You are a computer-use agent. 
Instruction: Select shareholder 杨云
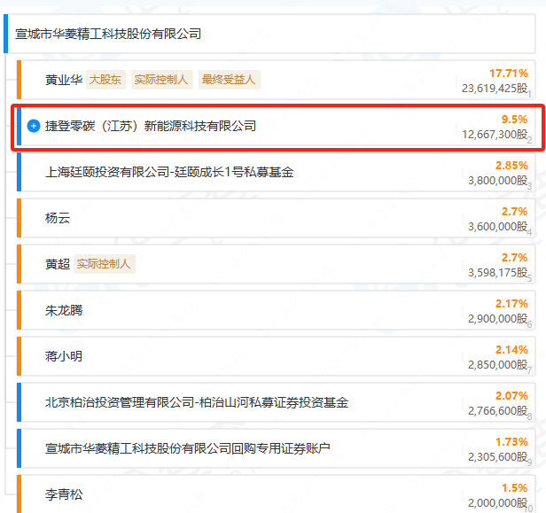58,218
